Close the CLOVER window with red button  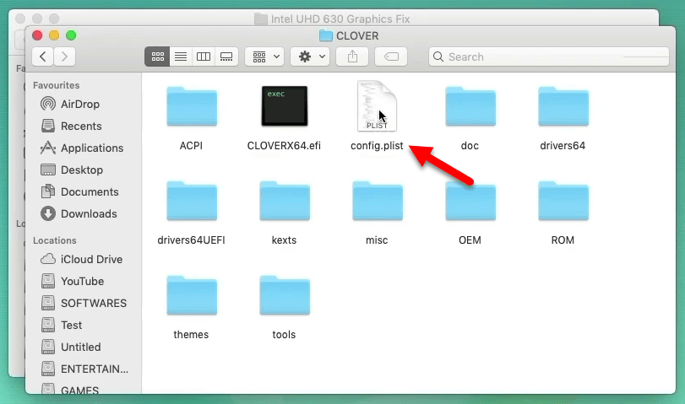pyautogui.click(x=37, y=35)
